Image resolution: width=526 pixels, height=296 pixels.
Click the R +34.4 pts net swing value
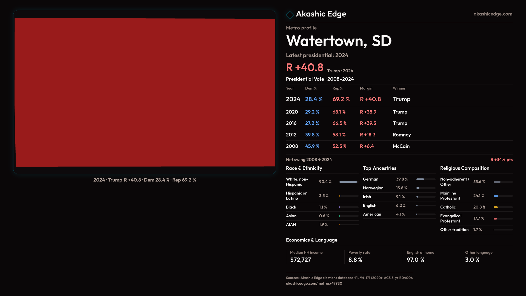coord(501,160)
